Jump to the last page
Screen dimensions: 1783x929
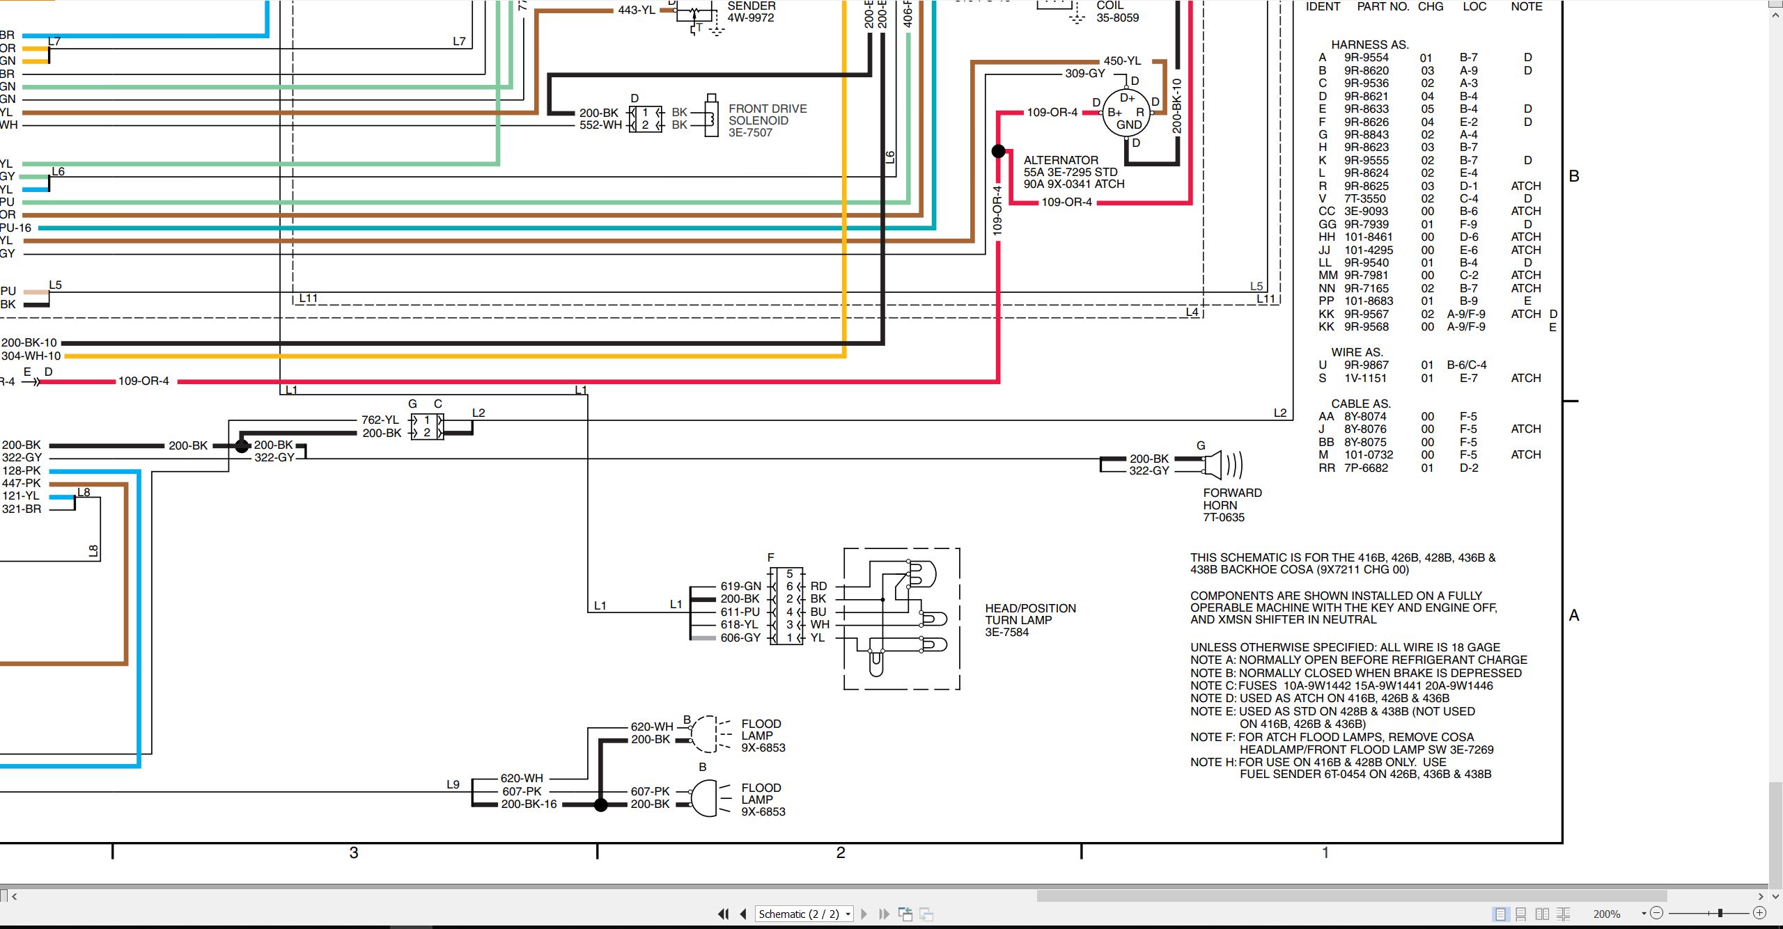coord(884,914)
